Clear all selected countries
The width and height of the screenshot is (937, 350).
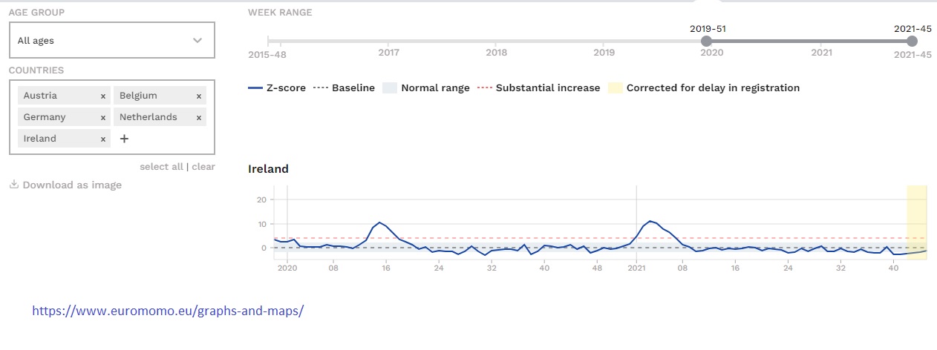(x=203, y=167)
